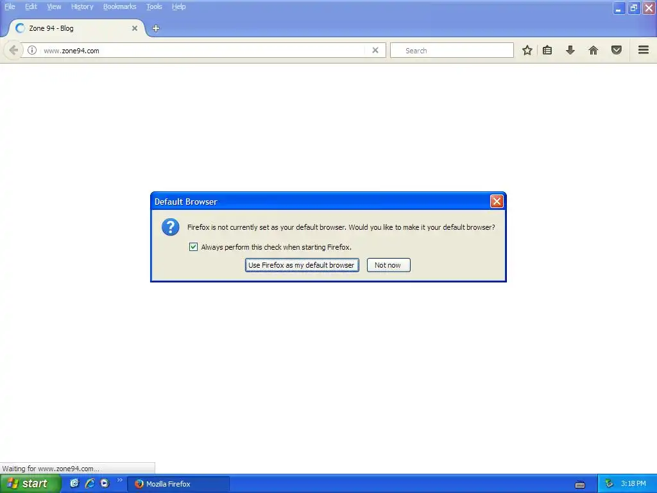This screenshot has width=657, height=493.
Task: Click the question mark dialog icon
Action: click(171, 227)
